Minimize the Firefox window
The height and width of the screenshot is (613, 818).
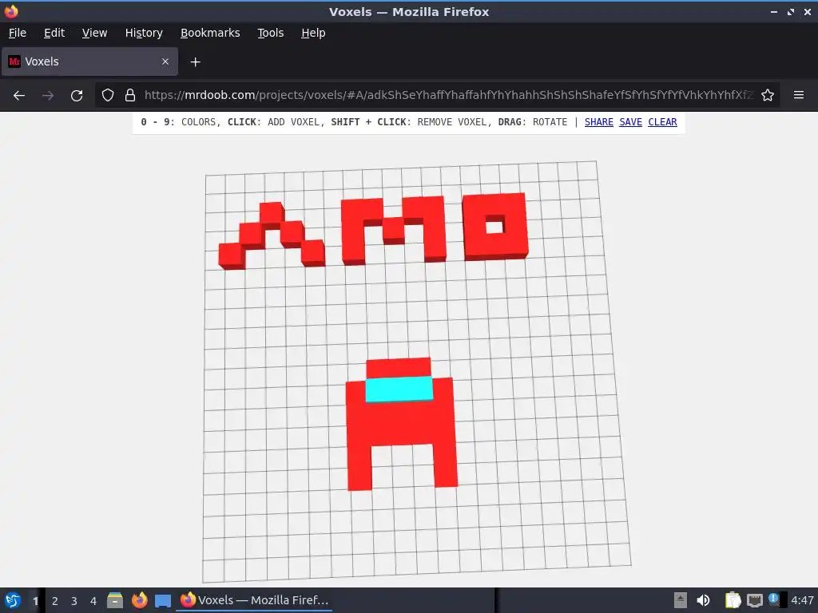click(773, 11)
